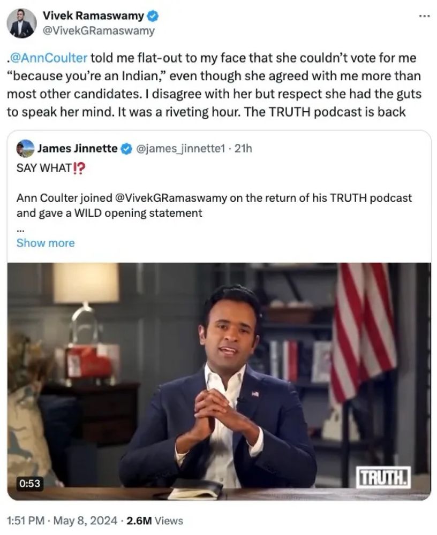Image resolution: width=437 pixels, height=535 pixels.
Task: Open the three-dot more options menu
Action: 424,16
